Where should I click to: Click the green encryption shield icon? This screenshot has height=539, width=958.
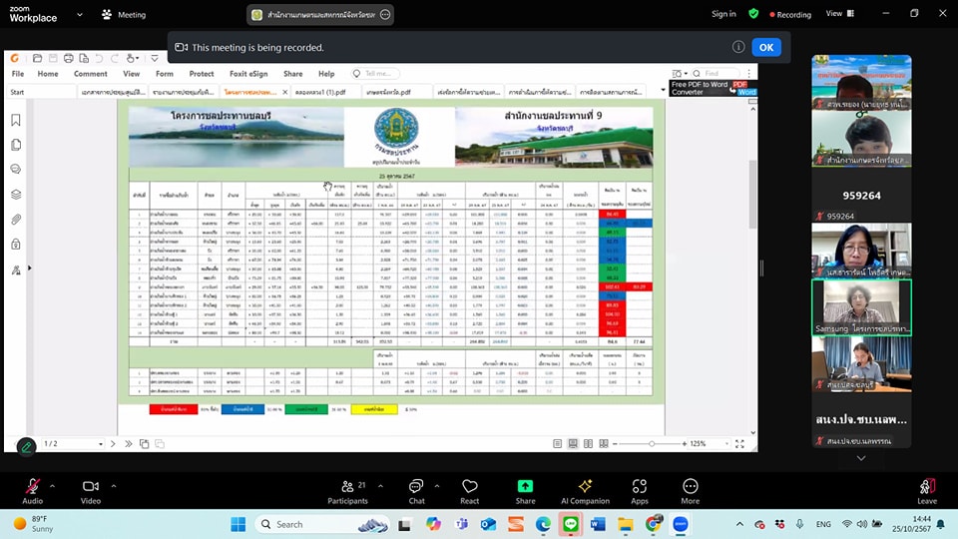753,14
